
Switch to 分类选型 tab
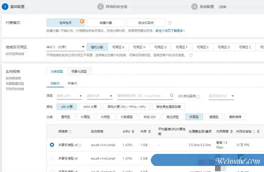(57, 71)
